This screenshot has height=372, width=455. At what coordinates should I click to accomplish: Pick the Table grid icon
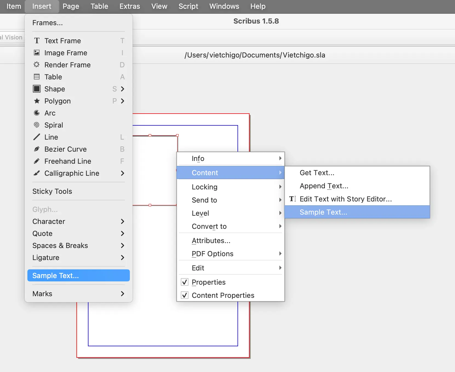(x=37, y=77)
